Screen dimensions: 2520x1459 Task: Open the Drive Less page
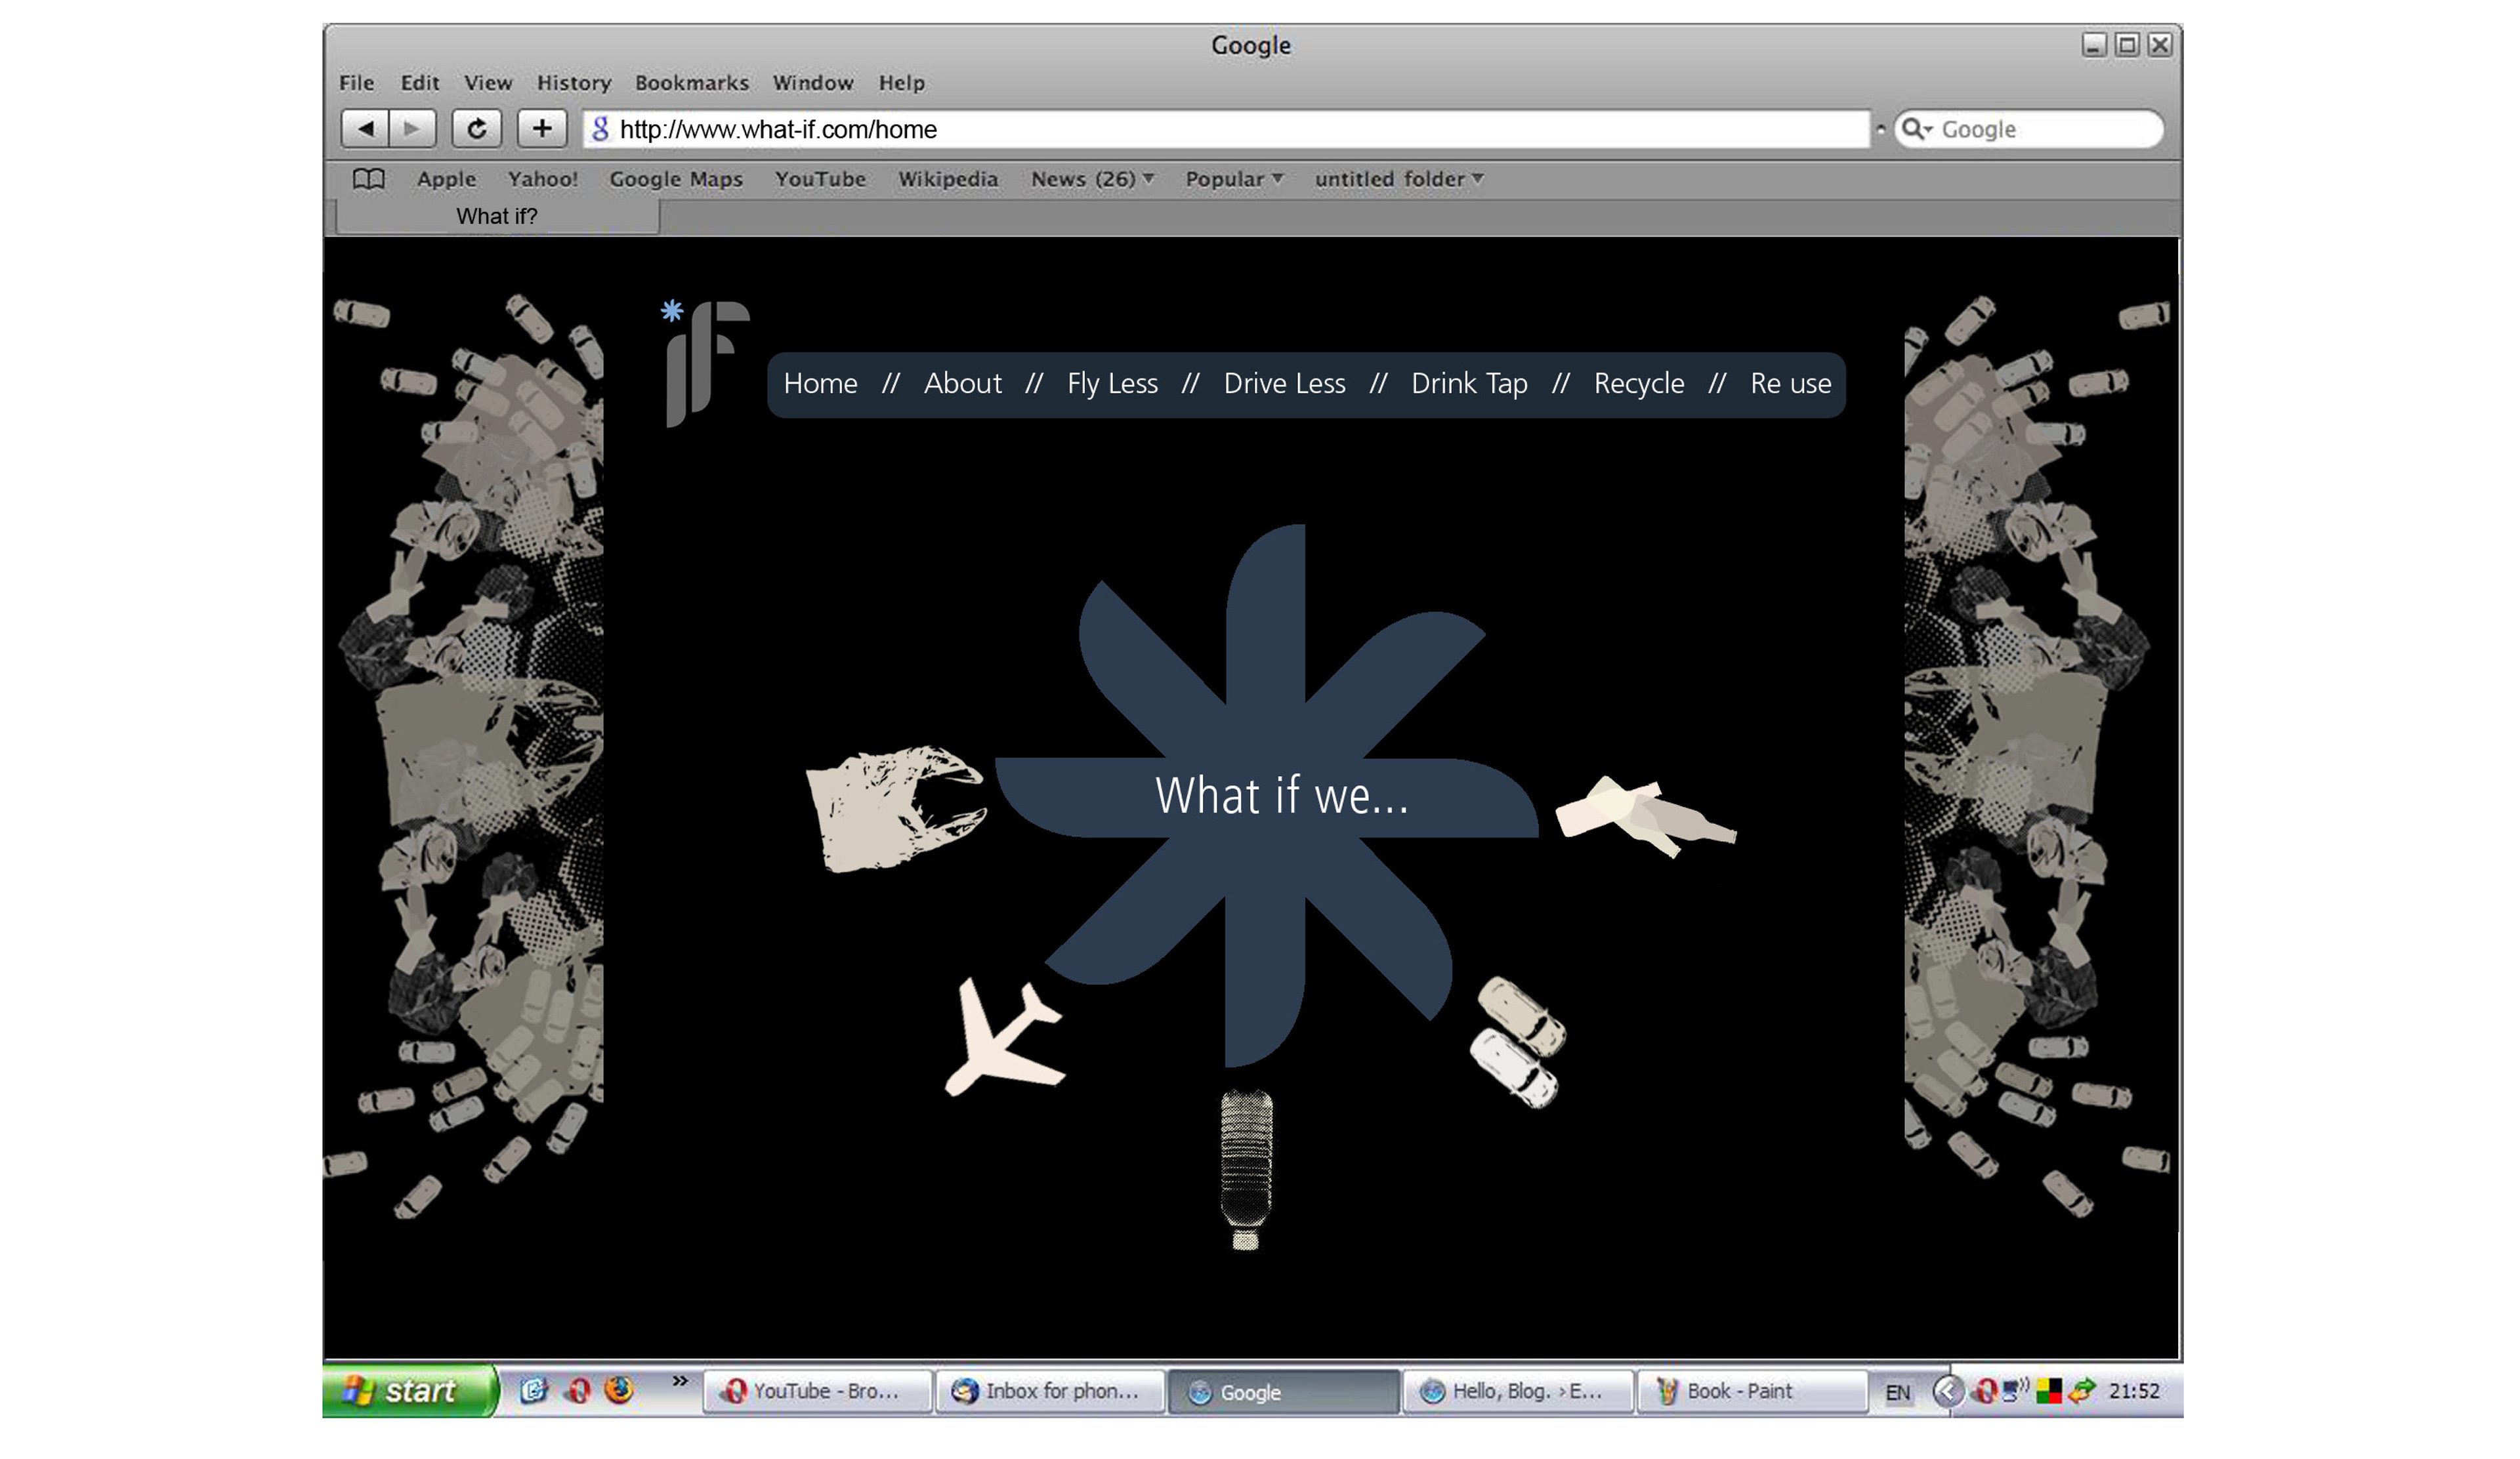coord(1284,384)
